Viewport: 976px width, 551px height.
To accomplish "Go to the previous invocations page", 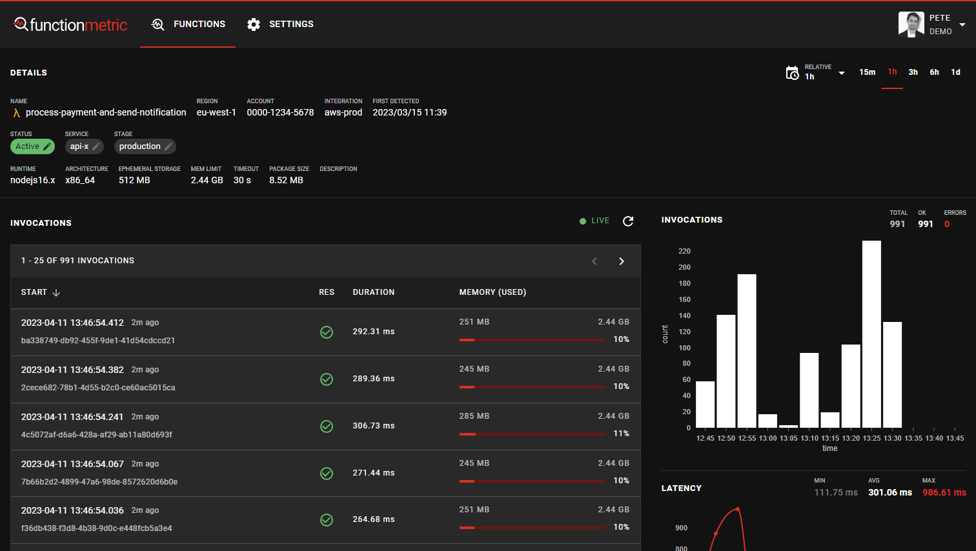I will (x=595, y=261).
